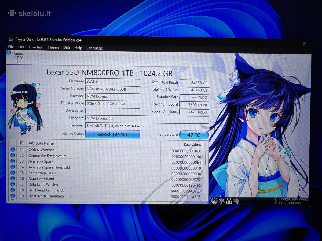The image size is (322, 241).
Task: Click the status circle for Host Read Commands row
Action: click(13, 190)
